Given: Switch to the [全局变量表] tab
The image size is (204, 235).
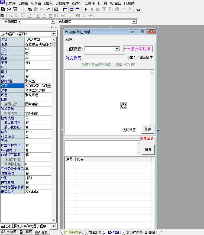Looking at the screenshot, I should pyautogui.click(x=73, y=232).
